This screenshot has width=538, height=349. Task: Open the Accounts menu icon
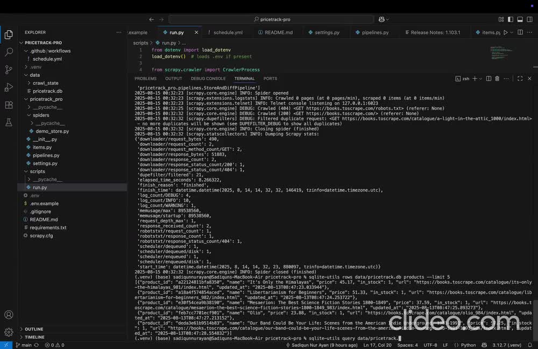click(x=9, y=315)
